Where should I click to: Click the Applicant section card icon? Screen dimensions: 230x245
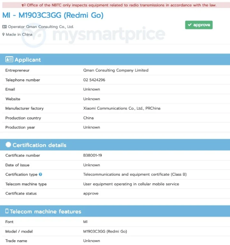coord(9,59)
